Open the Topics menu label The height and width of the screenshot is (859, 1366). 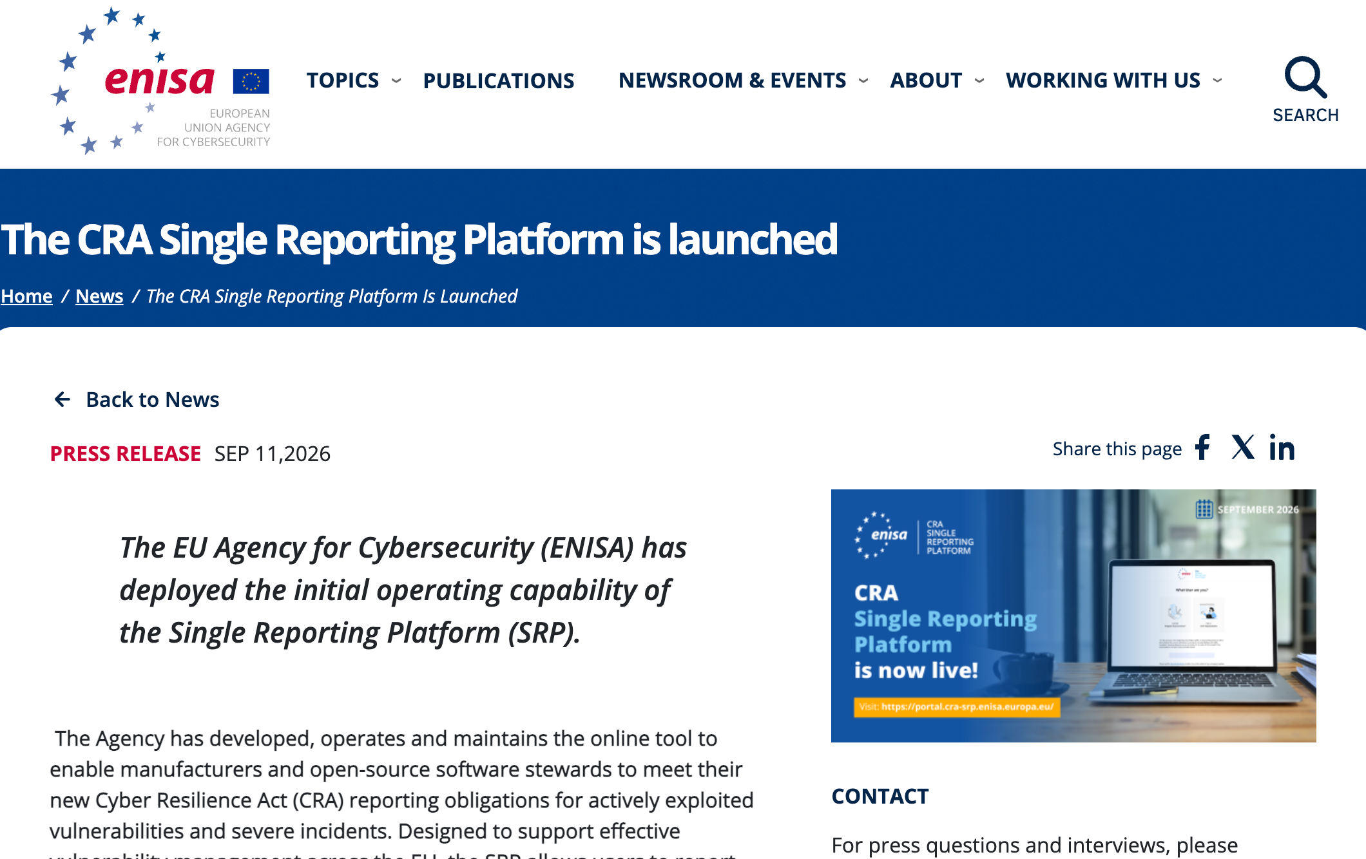tap(343, 80)
